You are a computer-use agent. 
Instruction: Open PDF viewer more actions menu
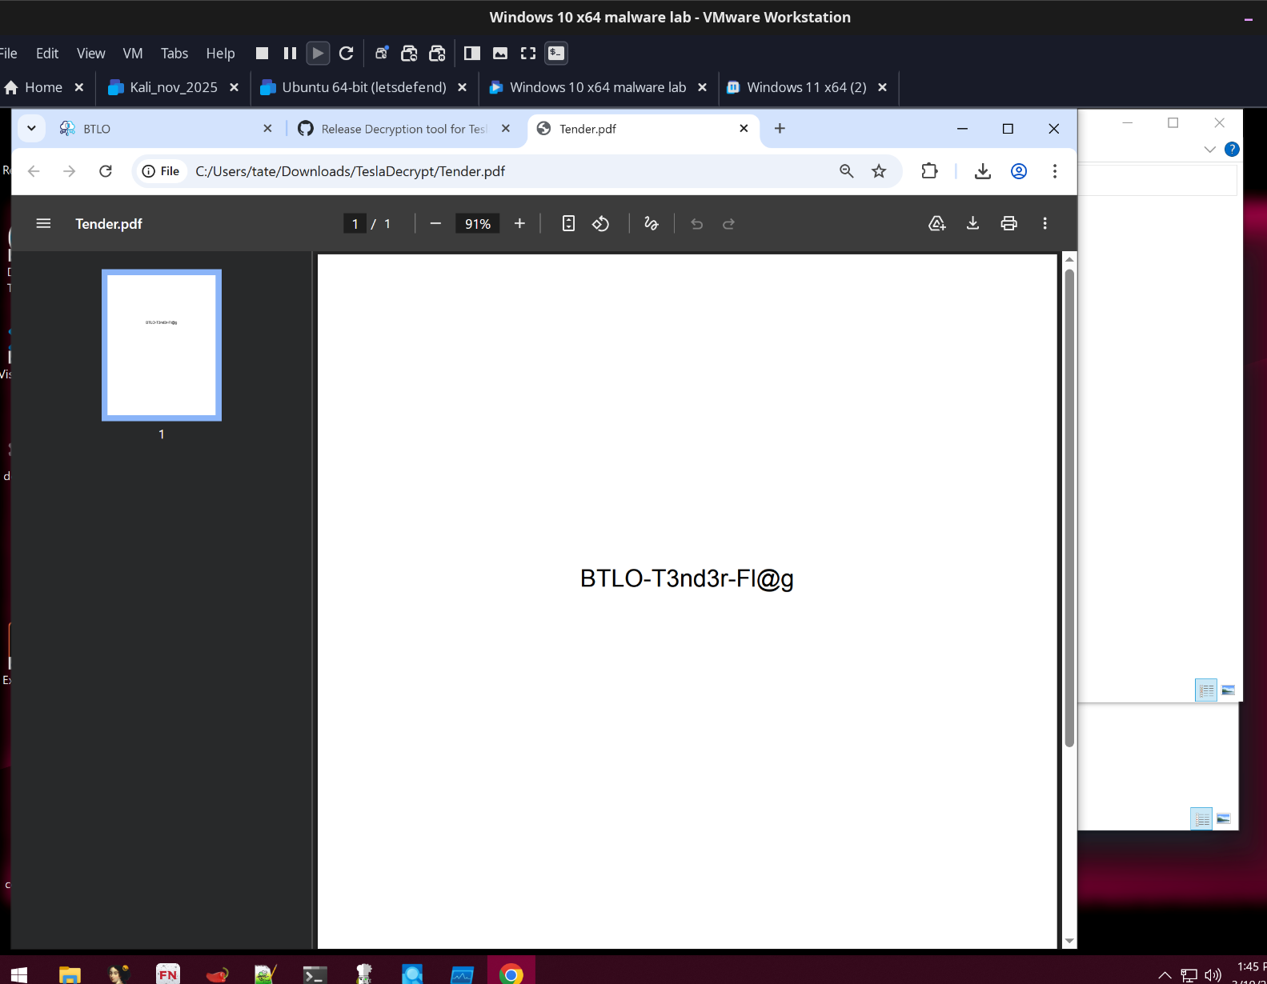[1044, 224]
